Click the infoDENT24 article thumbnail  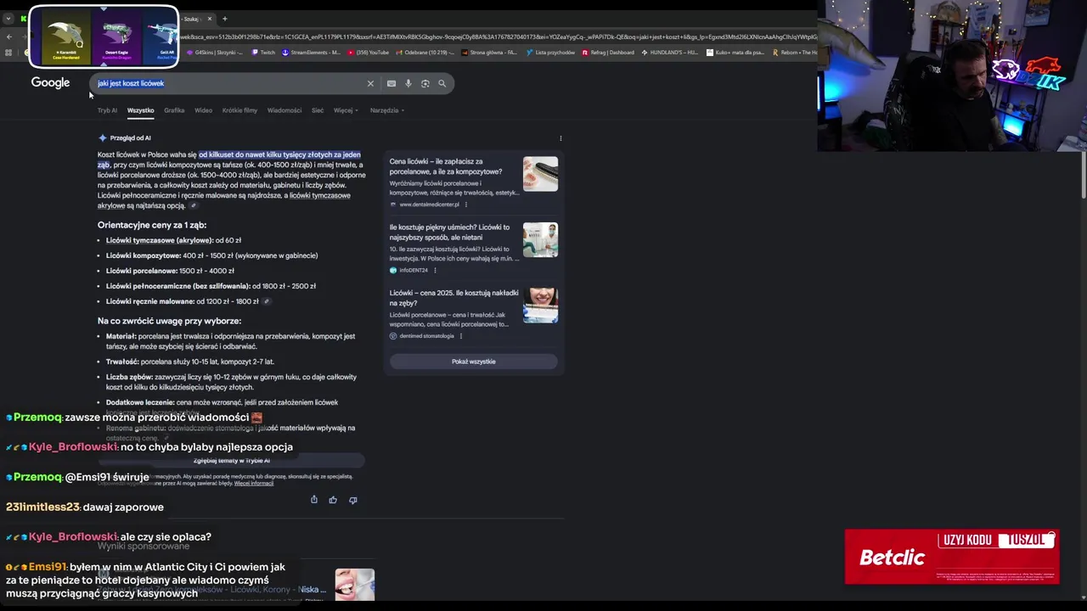(x=540, y=239)
